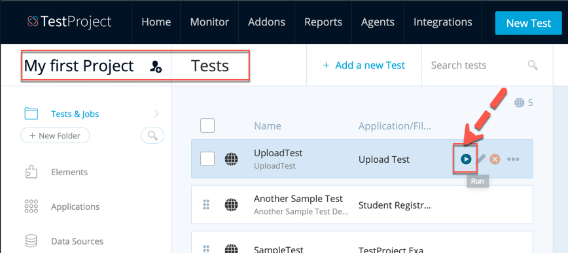Expand the Tests & Jobs chevron

[156, 114]
